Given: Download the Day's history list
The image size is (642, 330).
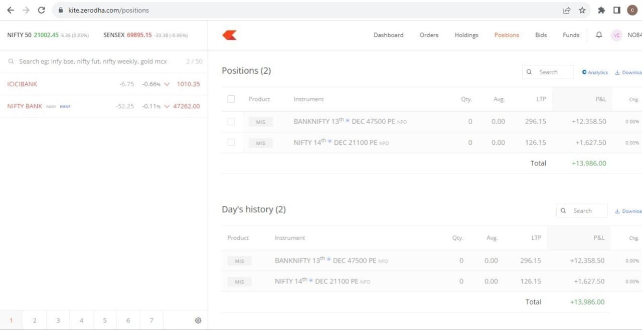Looking at the screenshot, I should point(628,211).
